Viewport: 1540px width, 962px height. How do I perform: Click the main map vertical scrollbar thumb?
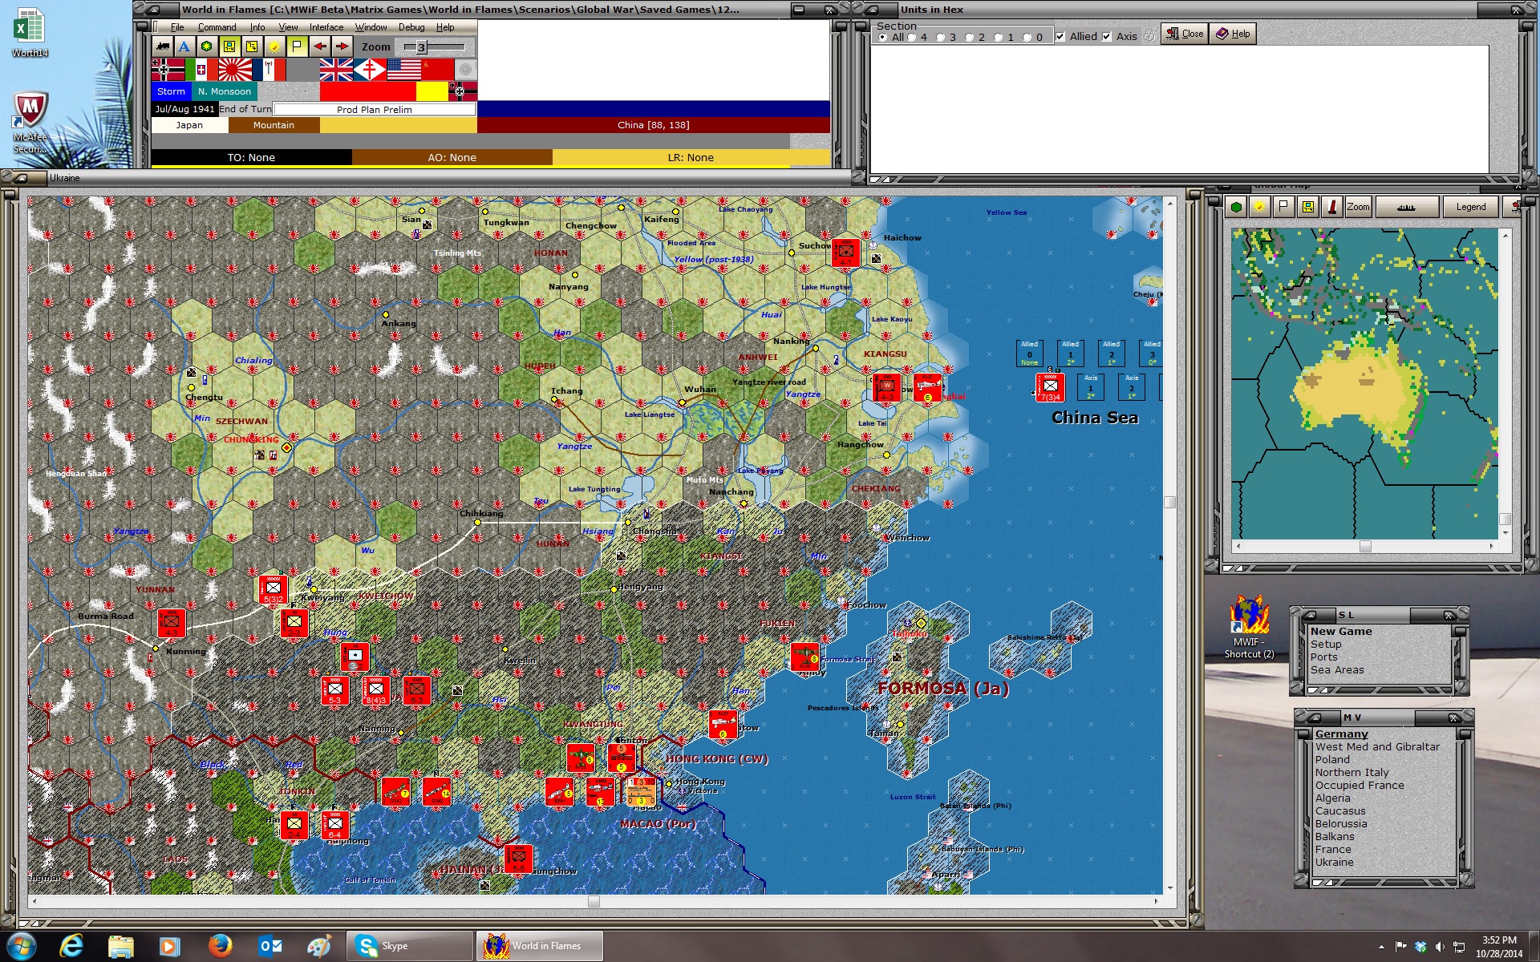click(1170, 503)
